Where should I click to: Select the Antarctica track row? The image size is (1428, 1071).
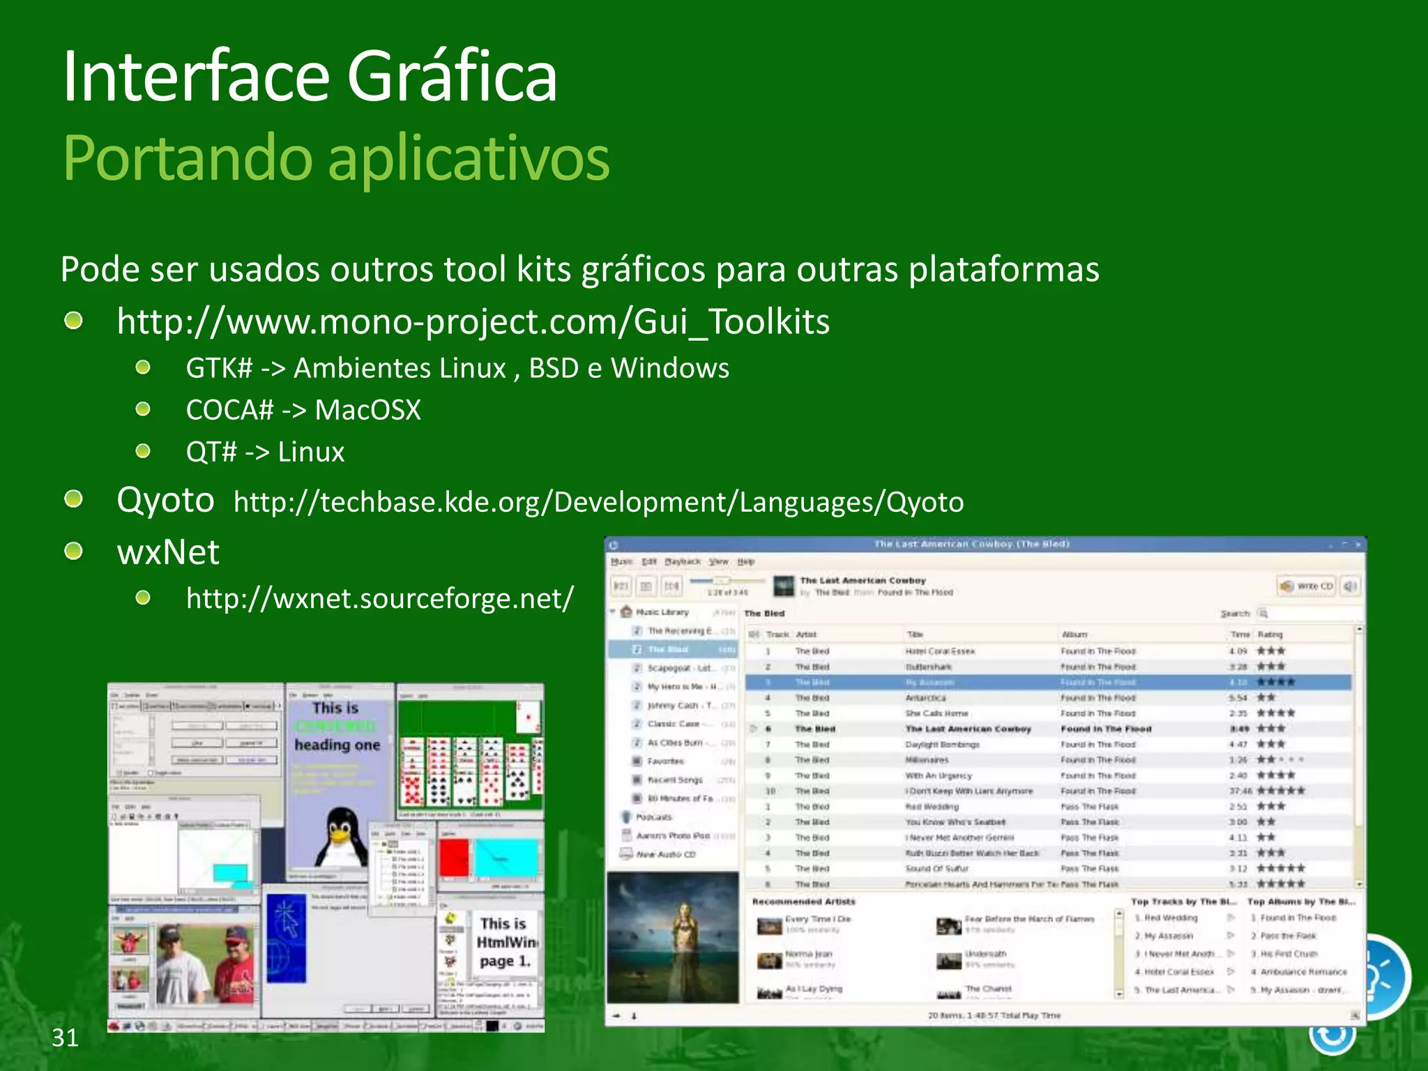(1048, 697)
